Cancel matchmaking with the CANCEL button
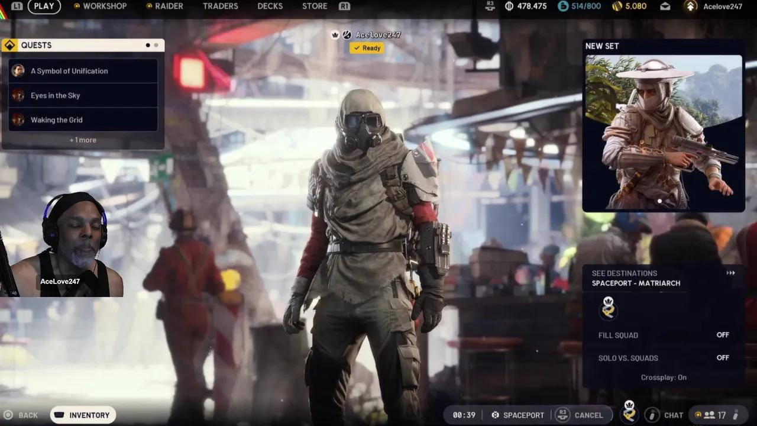 click(x=589, y=415)
